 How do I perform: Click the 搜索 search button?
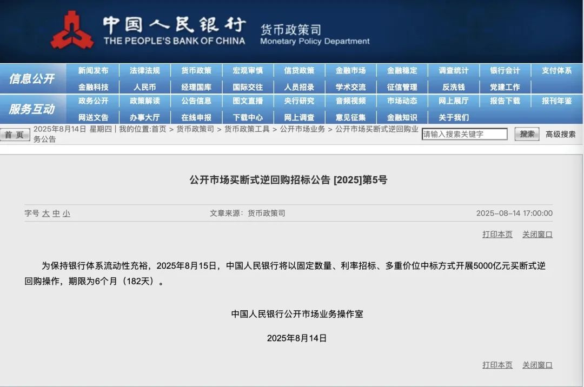[x=527, y=134]
